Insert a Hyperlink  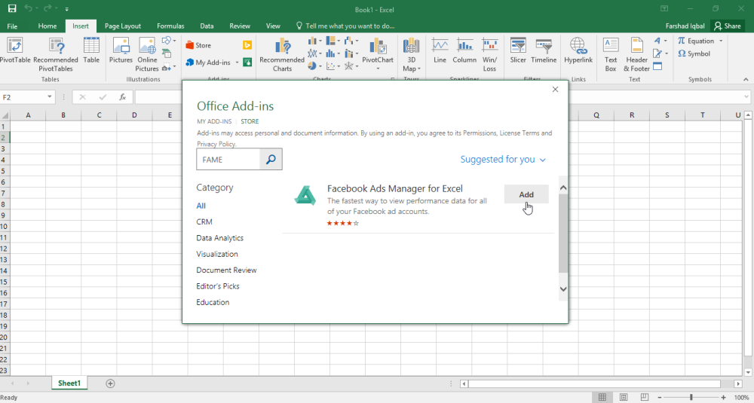[x=578, y=51]
